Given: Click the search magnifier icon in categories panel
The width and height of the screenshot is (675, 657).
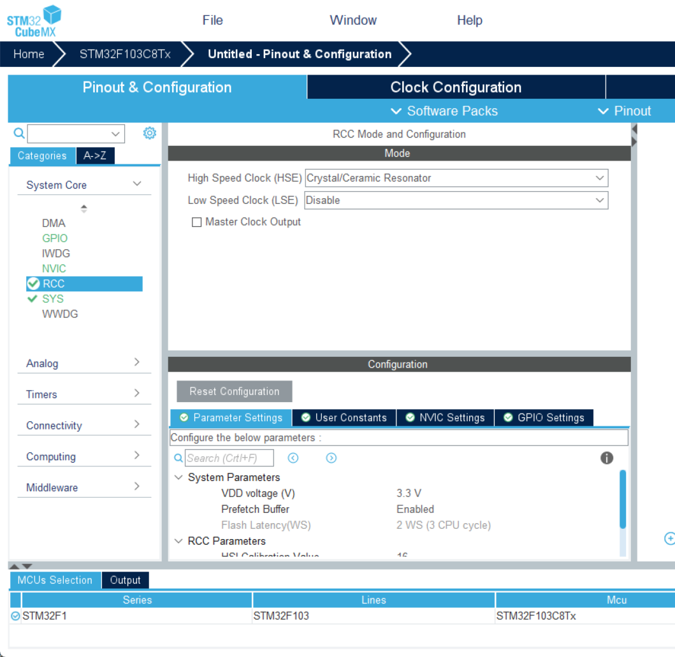Looking at the screenshot, I should click(19, 133).
